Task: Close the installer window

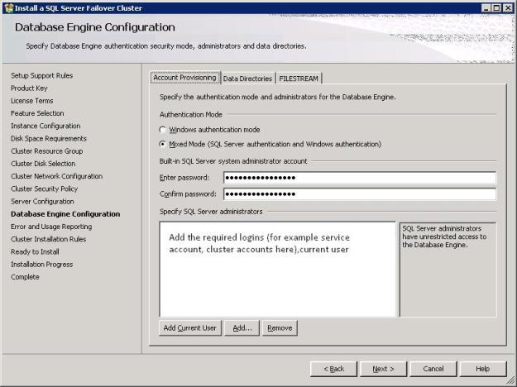Action: [x=507, y=7]
